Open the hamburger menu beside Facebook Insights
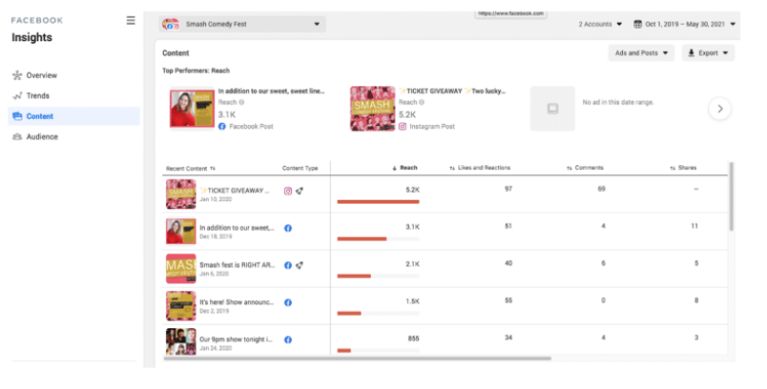The width and height of the screenshot is (767, 389). pos(131,21)
